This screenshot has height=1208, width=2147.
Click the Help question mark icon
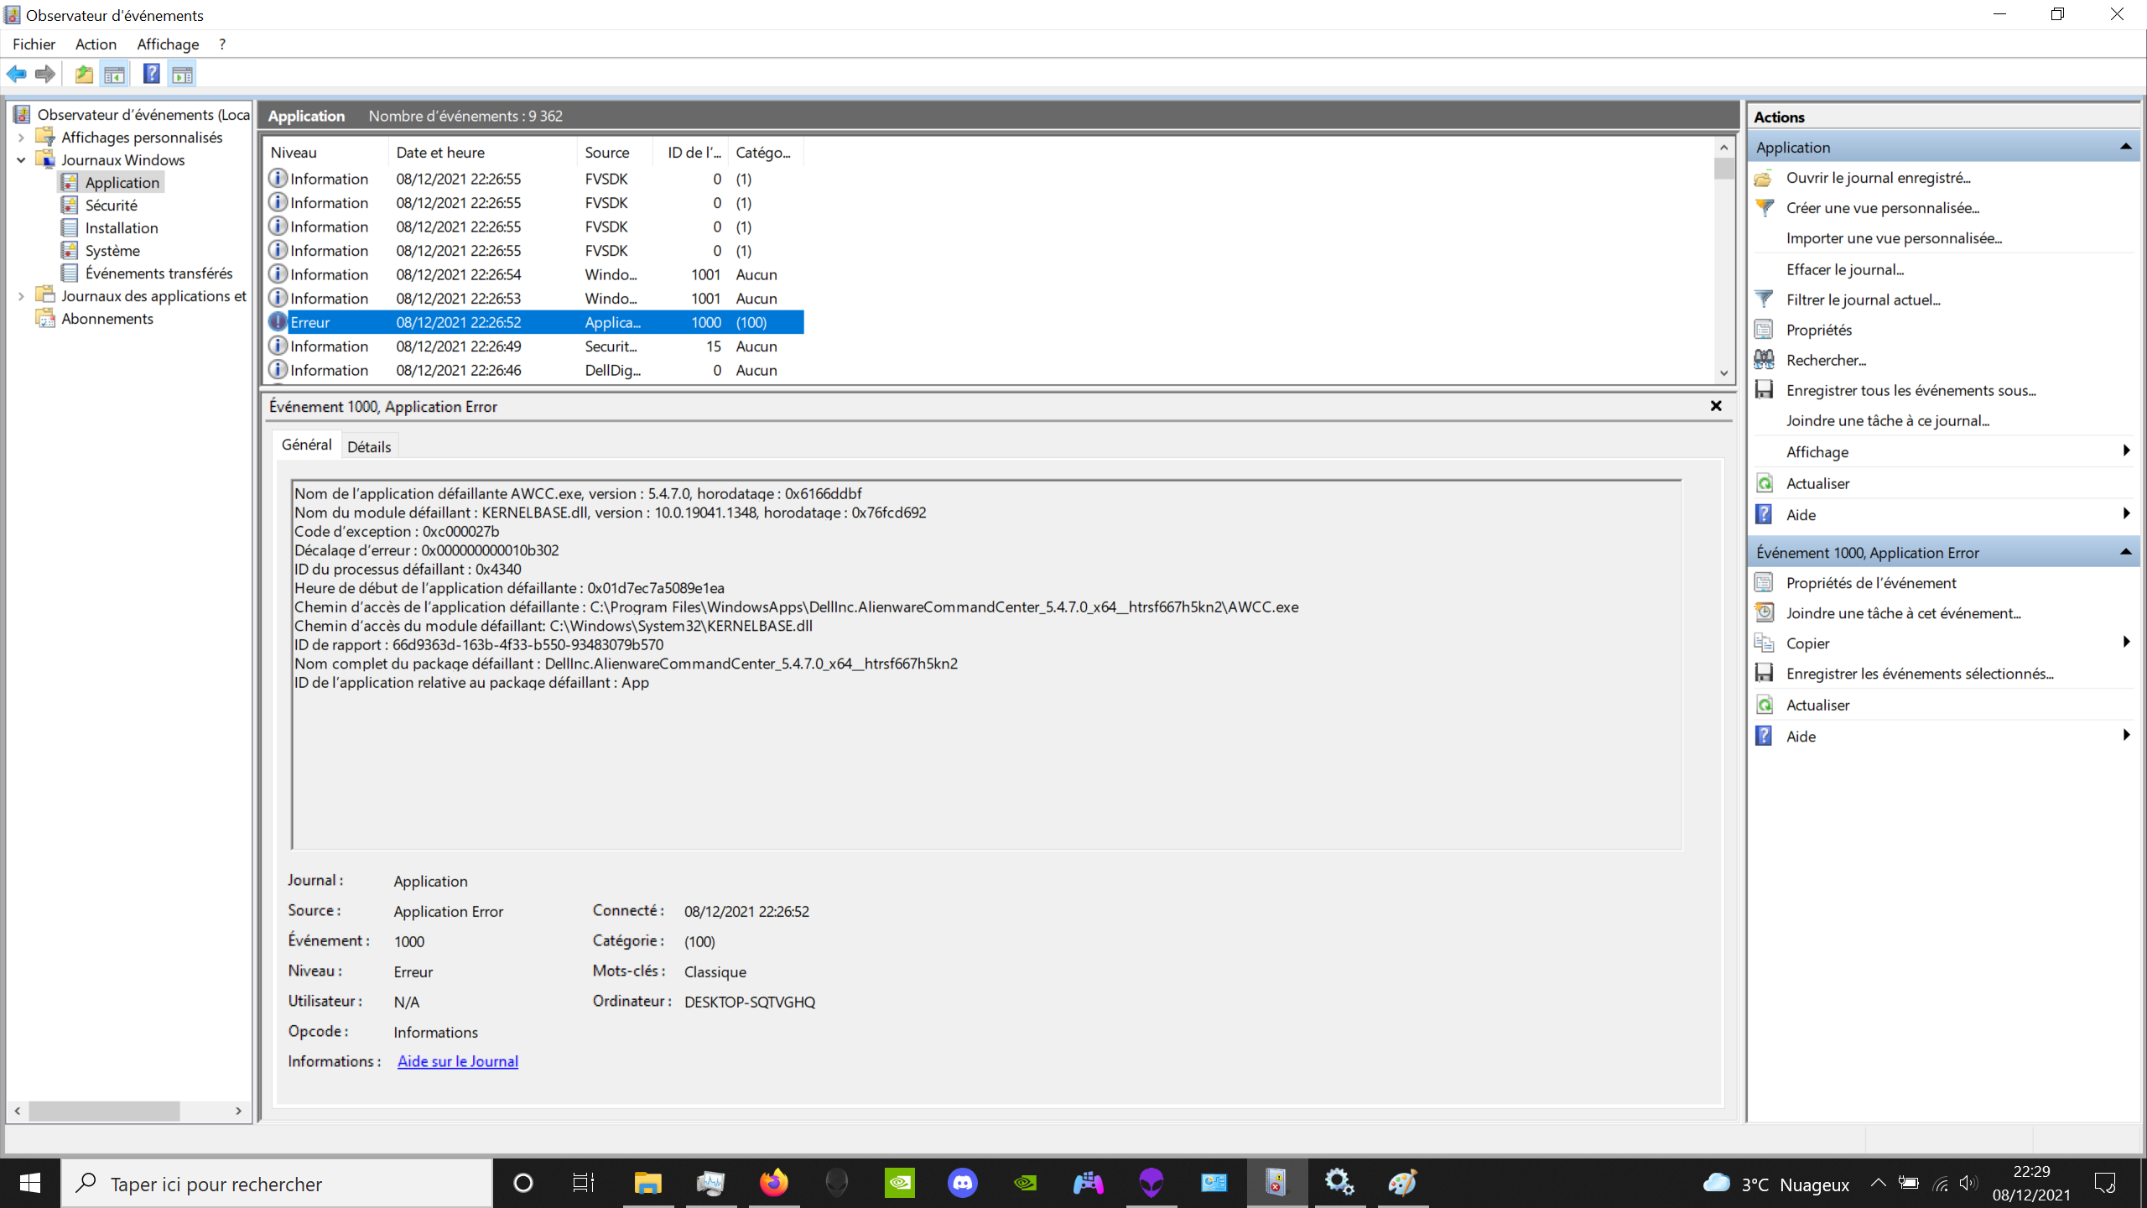[x=150, y=74]
